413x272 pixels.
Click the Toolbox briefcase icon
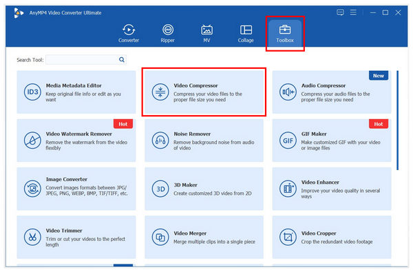pos(285,30)
